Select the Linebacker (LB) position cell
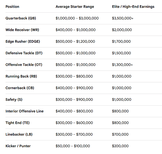The image size is (162, 154). pyautogui.click(x=19, y=134)
